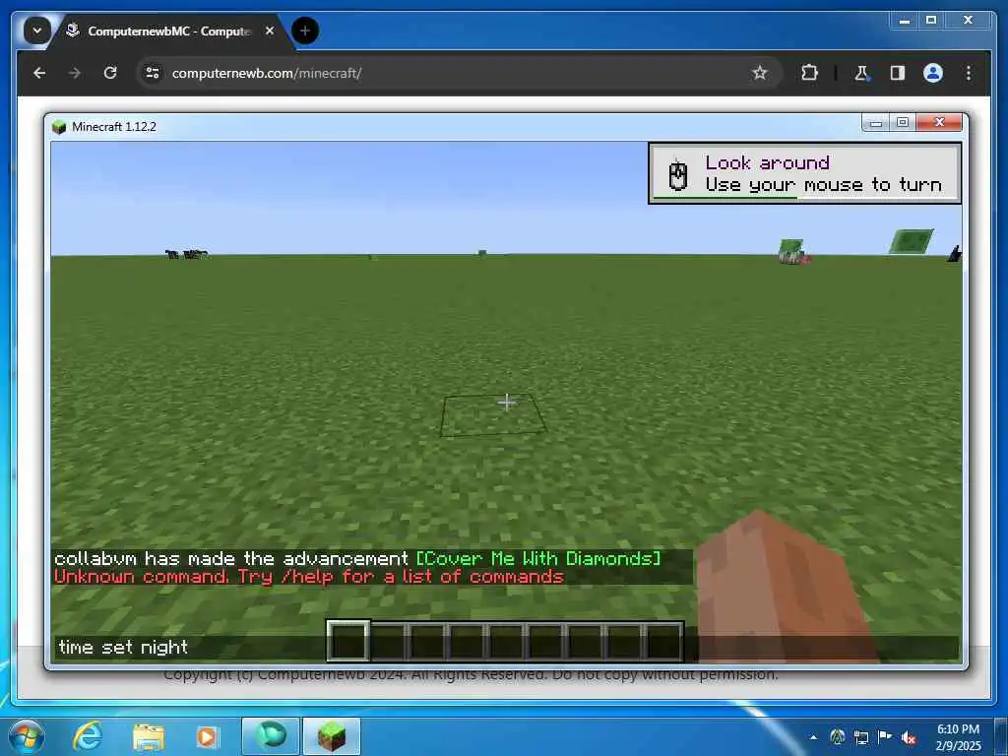Open the Action Center flag icon
Screen dimensions: 1008x756
tap(885, 737)
